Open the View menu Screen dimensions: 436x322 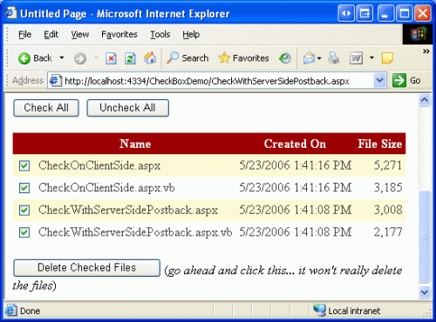point(80,34)
